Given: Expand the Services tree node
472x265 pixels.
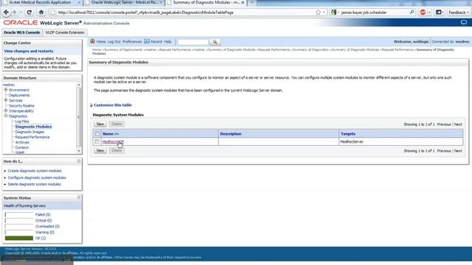Looking at the screenshot, I should [x=6, y=100].
